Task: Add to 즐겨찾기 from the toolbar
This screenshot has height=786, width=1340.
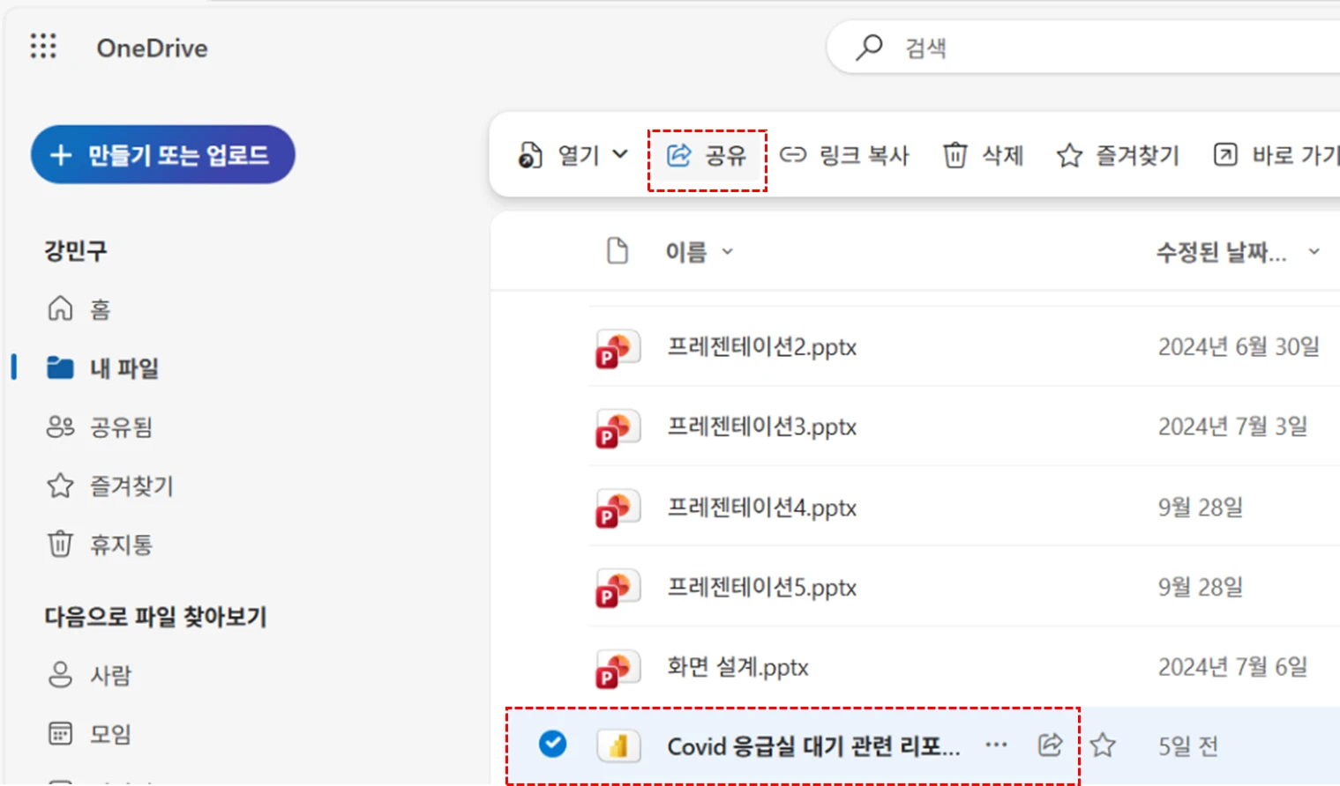Action: coord(1118,156)
